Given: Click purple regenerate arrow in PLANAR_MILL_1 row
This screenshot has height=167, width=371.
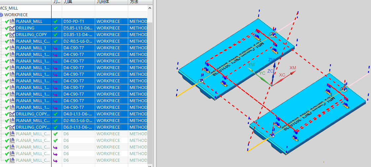Looking at the screenshot, I should tap(56, 48).
